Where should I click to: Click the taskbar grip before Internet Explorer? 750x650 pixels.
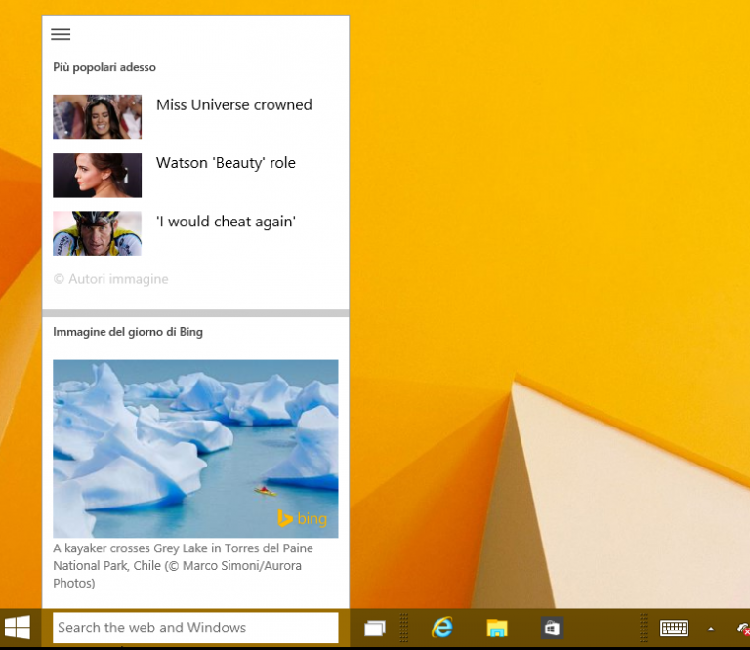point(404,628)
